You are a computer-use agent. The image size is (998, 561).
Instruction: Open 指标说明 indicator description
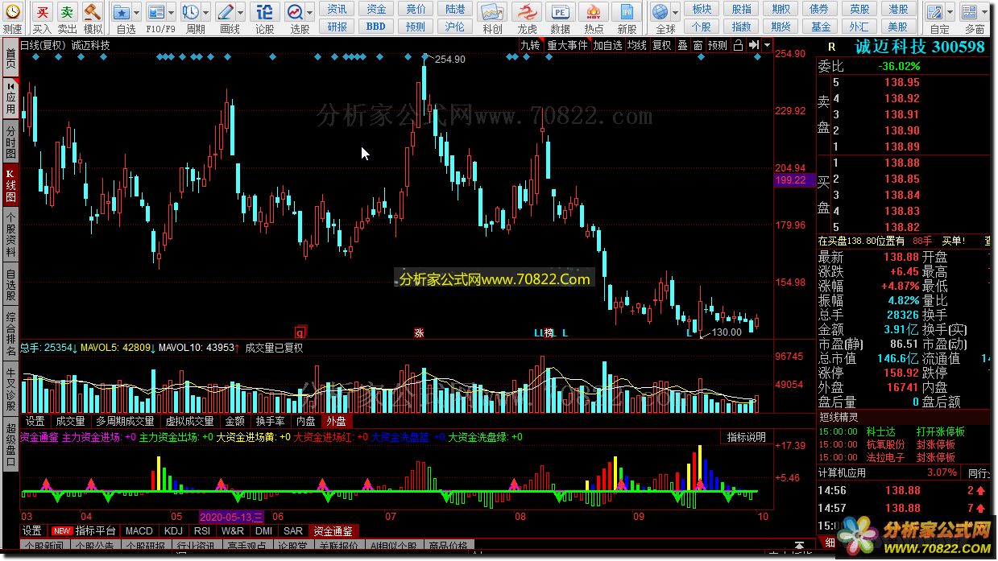(747, 437)
